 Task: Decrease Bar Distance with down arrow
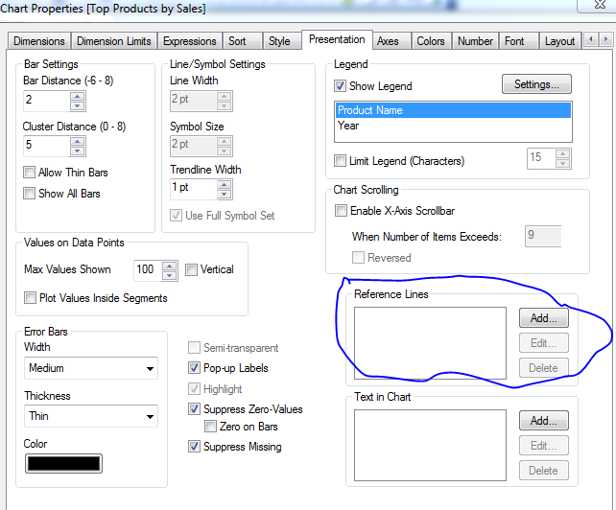tap(78, 105)
